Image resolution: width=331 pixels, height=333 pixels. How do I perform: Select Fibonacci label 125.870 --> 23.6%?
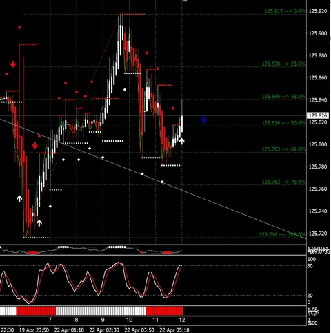[x=284, y=64]
